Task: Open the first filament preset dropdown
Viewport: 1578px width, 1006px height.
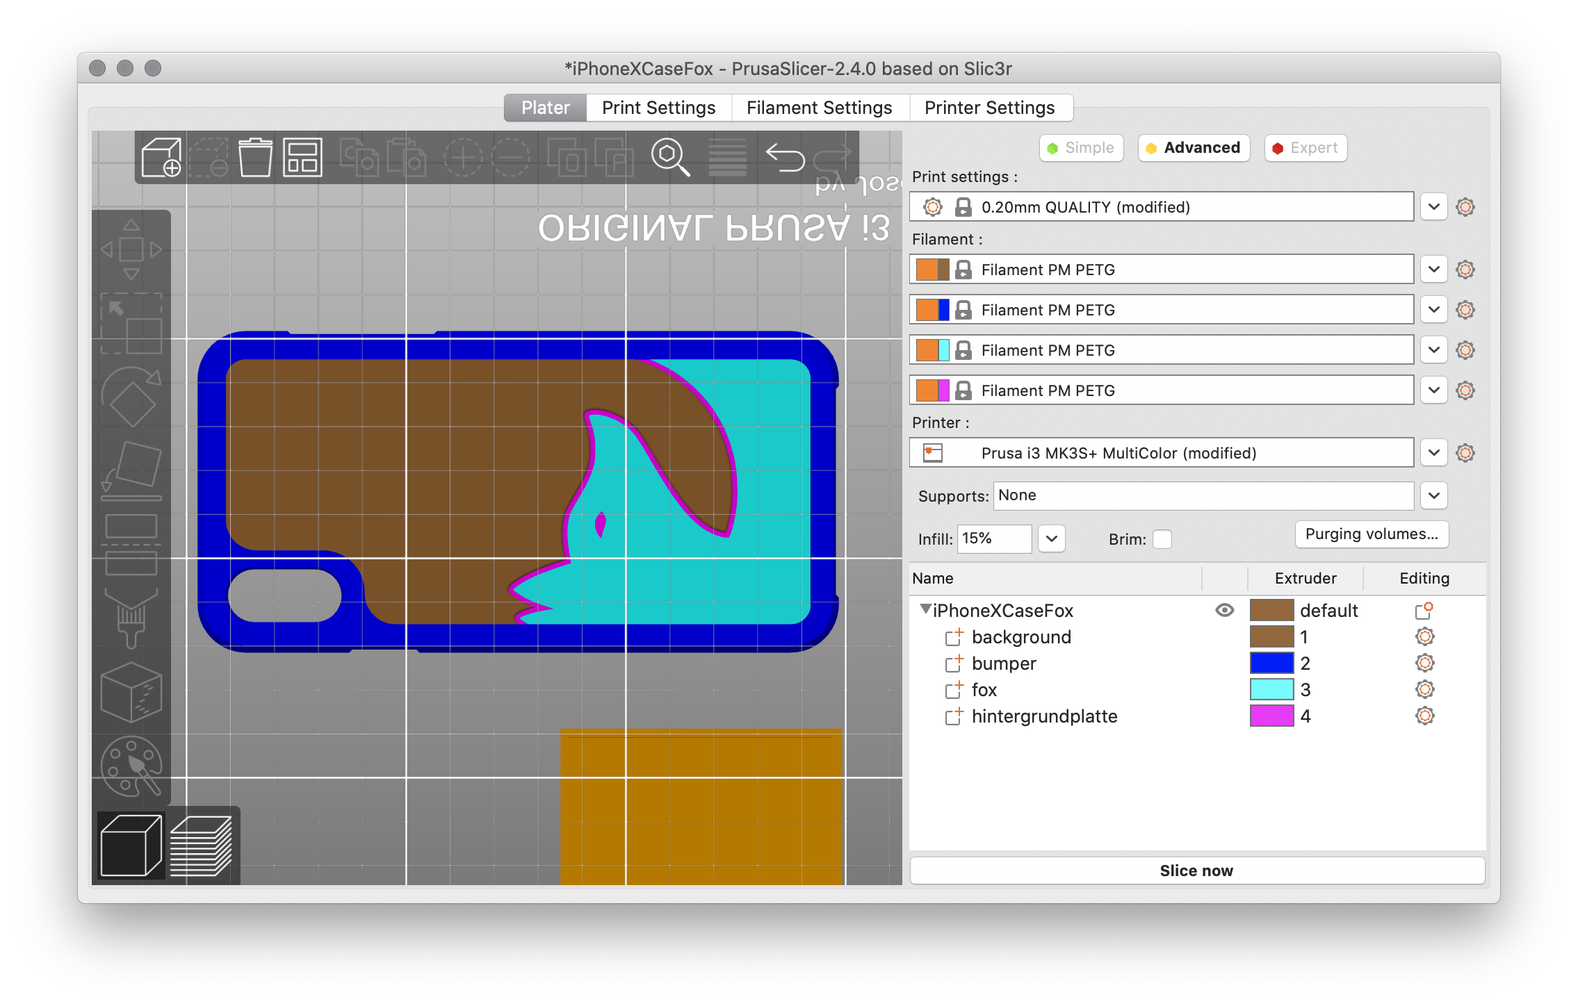Action: (x=1433, y=270)
